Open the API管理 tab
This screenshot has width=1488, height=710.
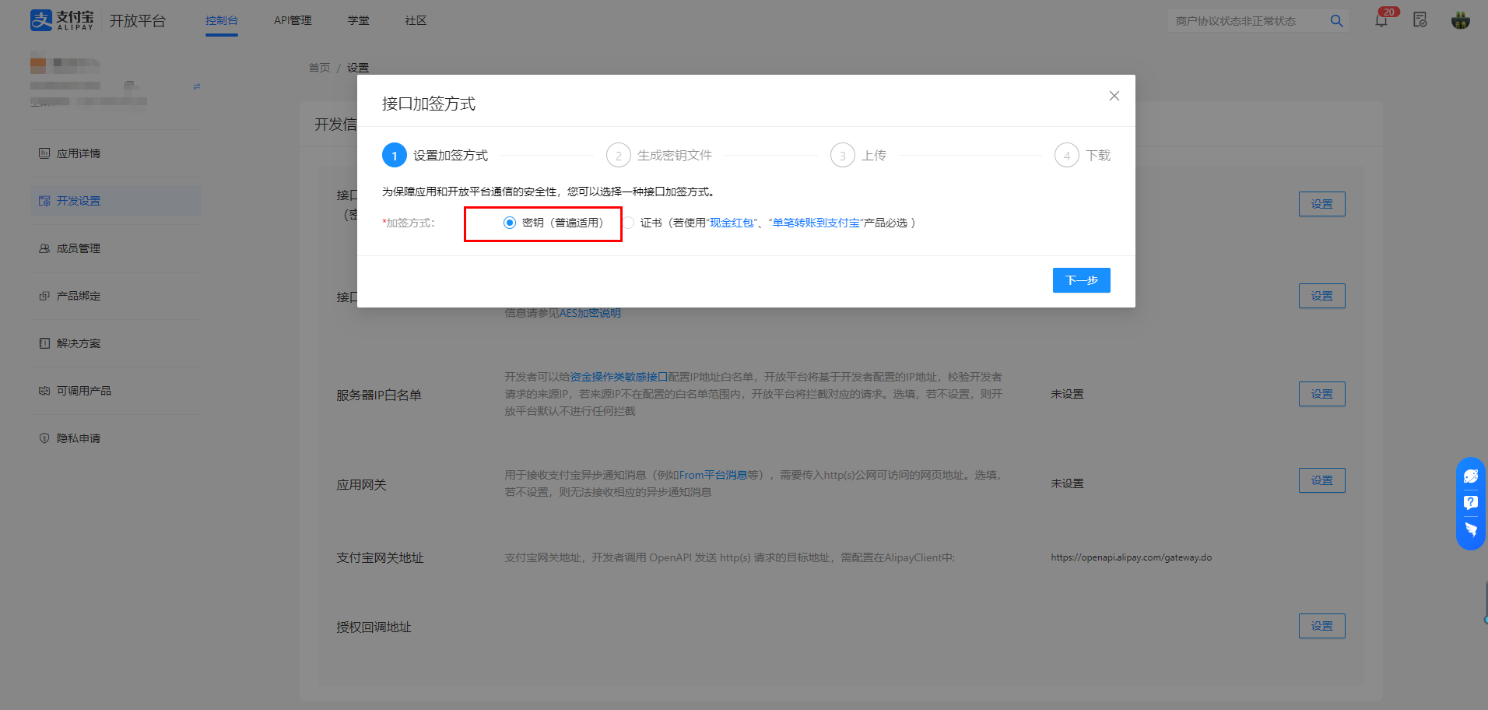click(293, 21)
